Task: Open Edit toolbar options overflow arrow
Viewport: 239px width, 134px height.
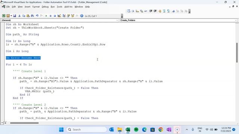Action: tap(189, 11)
